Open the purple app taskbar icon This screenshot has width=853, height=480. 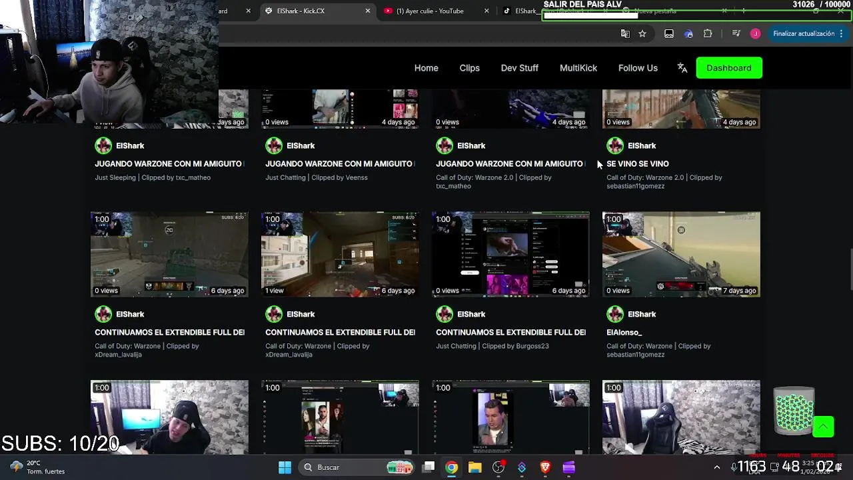(568, 467)
